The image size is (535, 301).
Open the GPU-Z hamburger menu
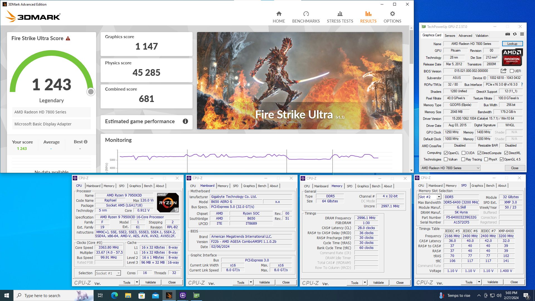coord(522,34)
